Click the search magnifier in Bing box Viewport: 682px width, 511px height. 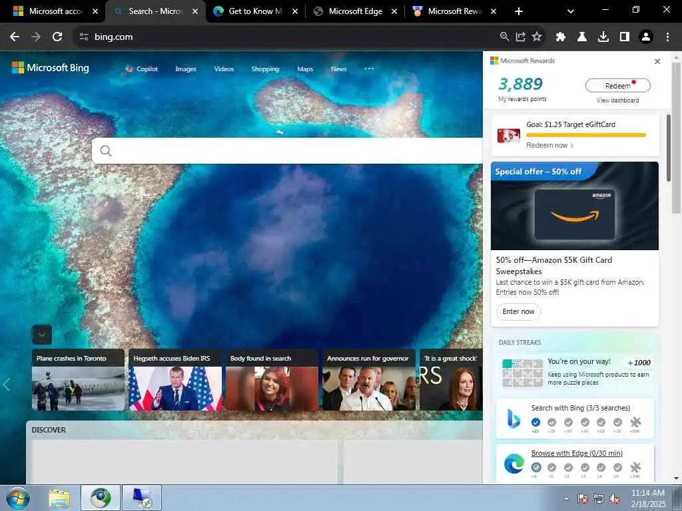[106, 151]
